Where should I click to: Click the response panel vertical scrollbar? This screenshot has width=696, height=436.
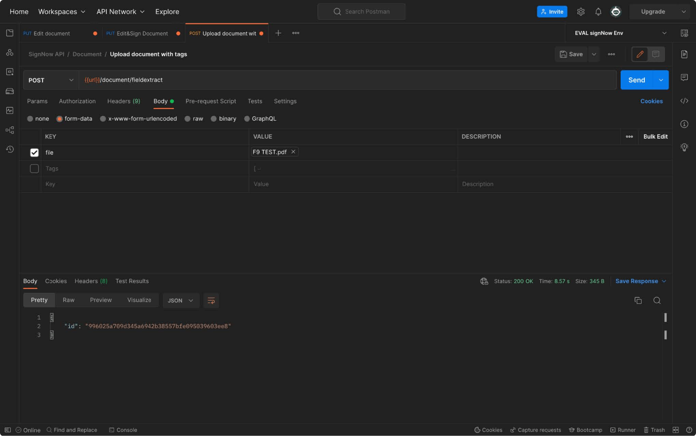pyautogui.click(x=665, y=318)
